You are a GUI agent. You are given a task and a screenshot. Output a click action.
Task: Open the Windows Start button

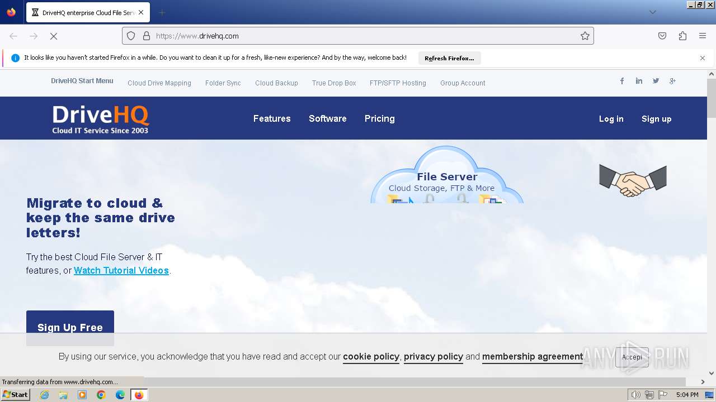pos(15,395)
